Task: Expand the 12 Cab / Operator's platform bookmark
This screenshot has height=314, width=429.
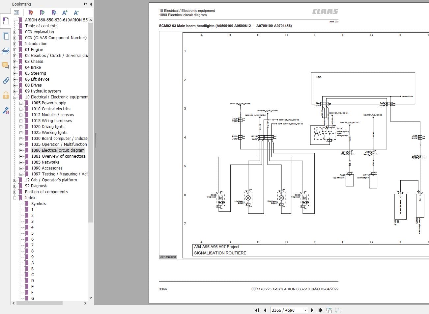Action: click(x=14, y=180)
